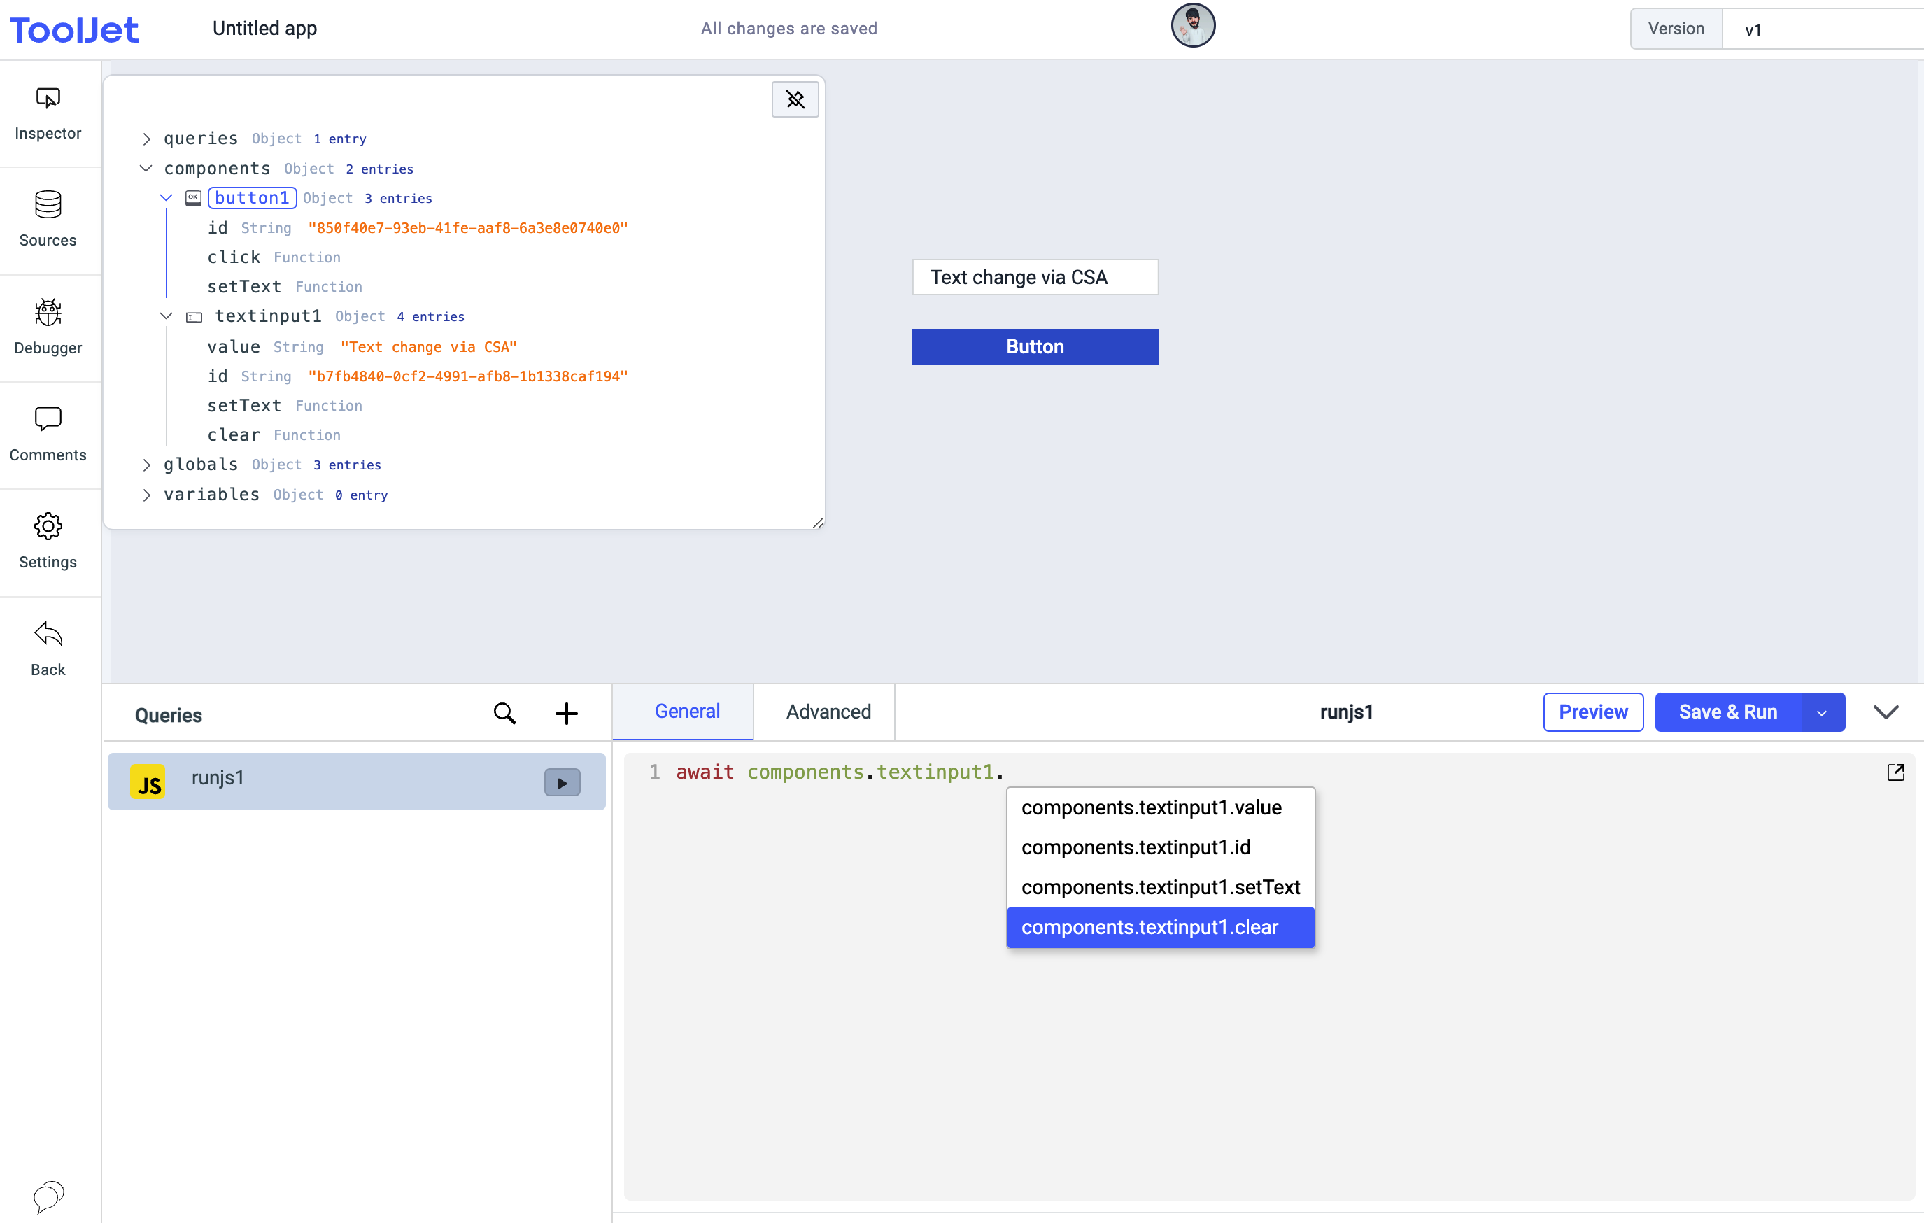Click the close inspector button

coord(795,99)
